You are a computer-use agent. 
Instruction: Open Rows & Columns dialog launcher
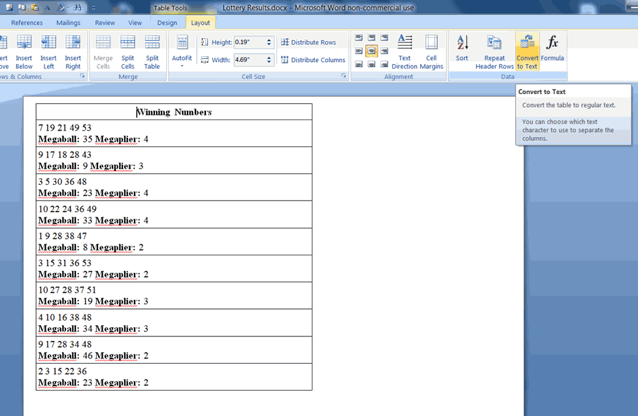point(82,76)
